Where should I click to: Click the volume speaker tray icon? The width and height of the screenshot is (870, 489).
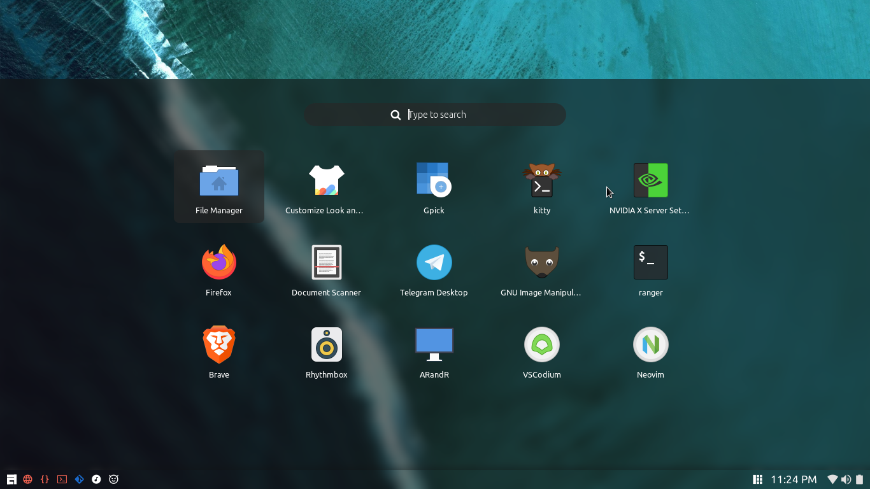coord(846,479)
